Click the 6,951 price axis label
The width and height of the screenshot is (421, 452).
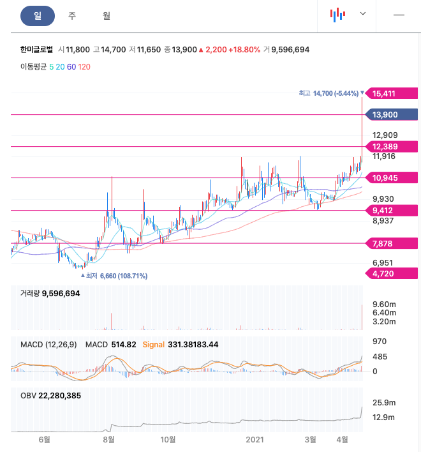coord(383,262)
